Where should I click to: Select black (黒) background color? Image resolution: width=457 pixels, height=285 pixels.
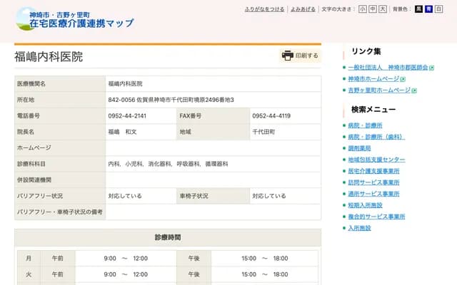[419, 9]
